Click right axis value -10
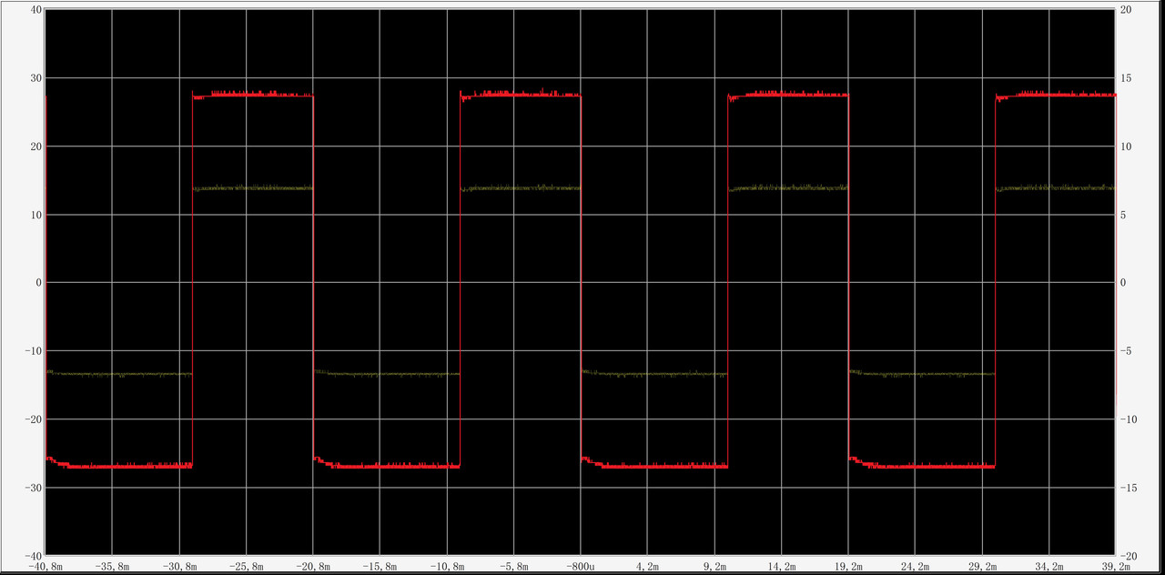 point(1129,419)
